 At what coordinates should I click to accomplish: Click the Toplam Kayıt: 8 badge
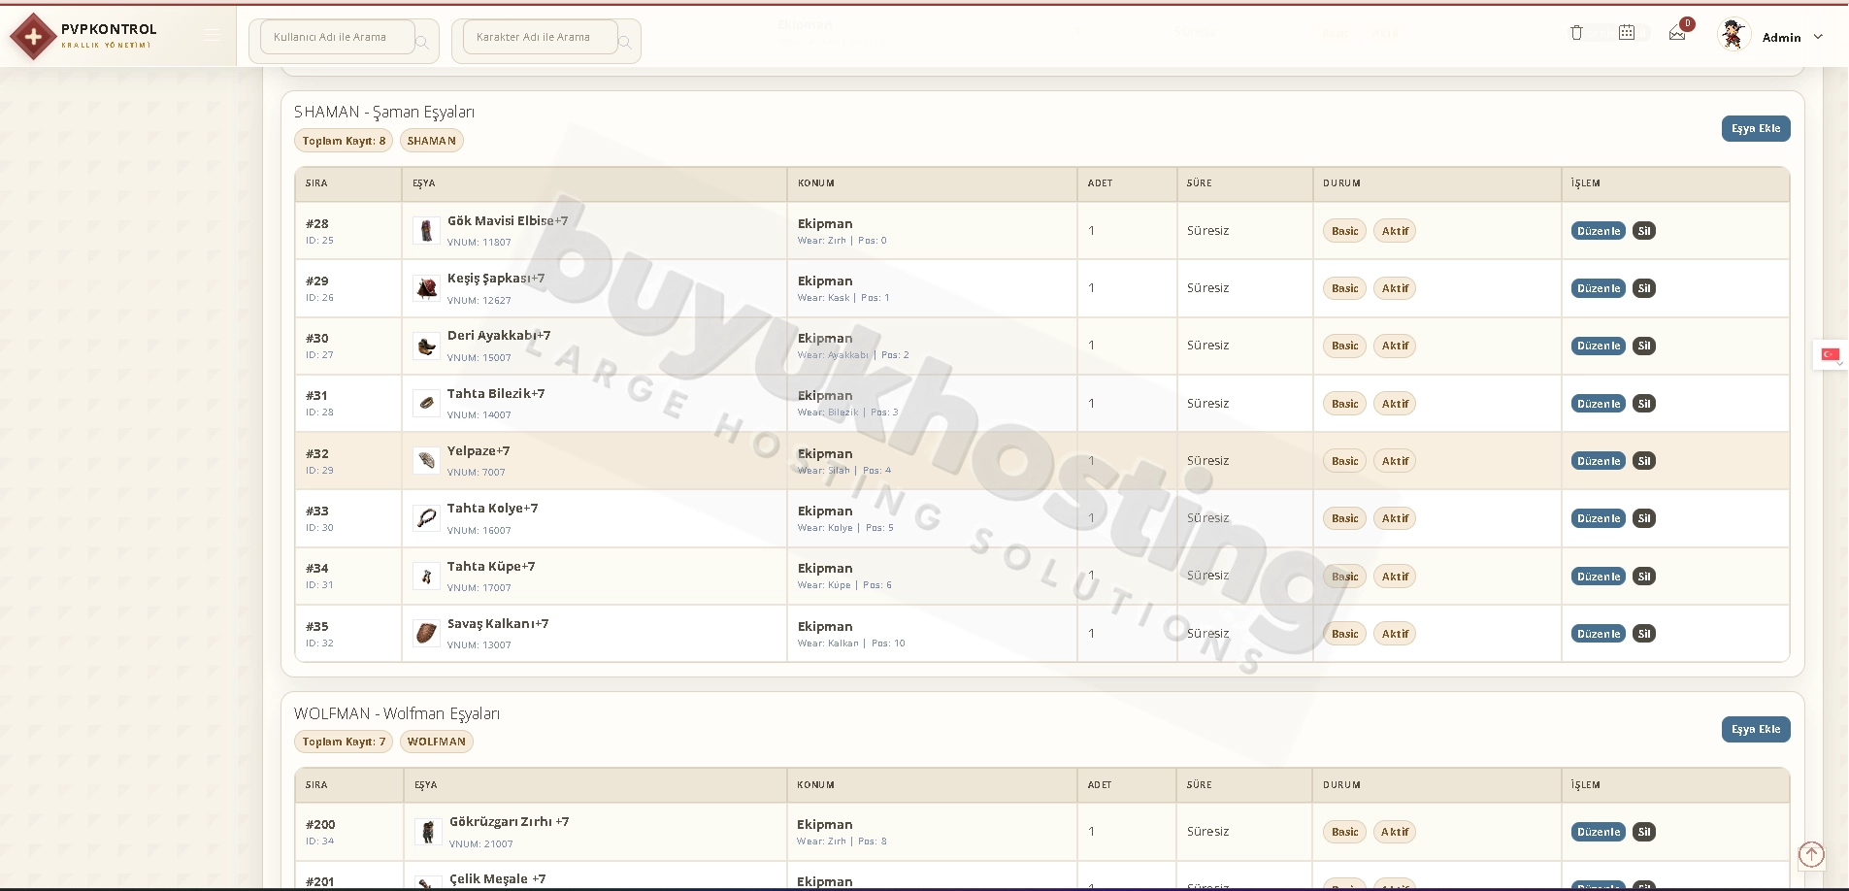344,141
